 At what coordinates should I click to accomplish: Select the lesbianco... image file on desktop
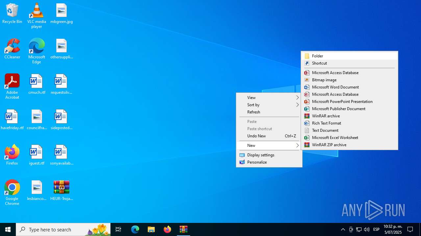click(x=37, y=191)
